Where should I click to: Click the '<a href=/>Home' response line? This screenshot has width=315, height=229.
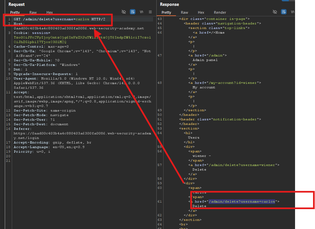[x=209, y=33]
